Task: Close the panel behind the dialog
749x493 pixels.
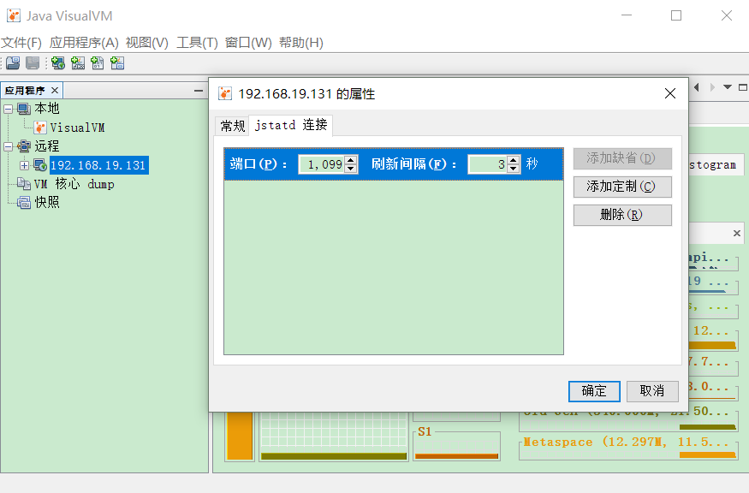Action: (x=736, y=233)
